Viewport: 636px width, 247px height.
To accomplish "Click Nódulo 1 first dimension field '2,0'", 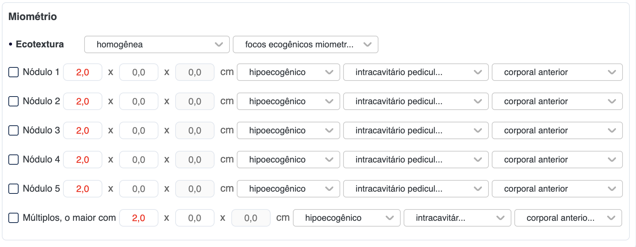I will (x=83, y=72).
